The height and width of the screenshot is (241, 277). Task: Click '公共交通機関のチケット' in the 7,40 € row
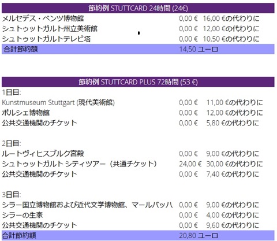tap(39, 174)
